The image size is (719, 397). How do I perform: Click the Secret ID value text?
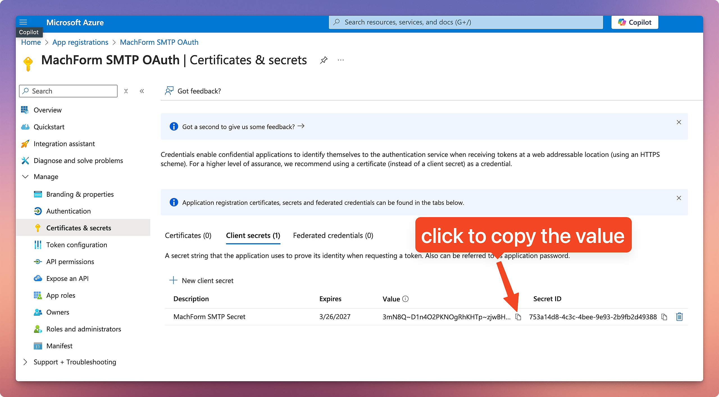tap(593, 317)
